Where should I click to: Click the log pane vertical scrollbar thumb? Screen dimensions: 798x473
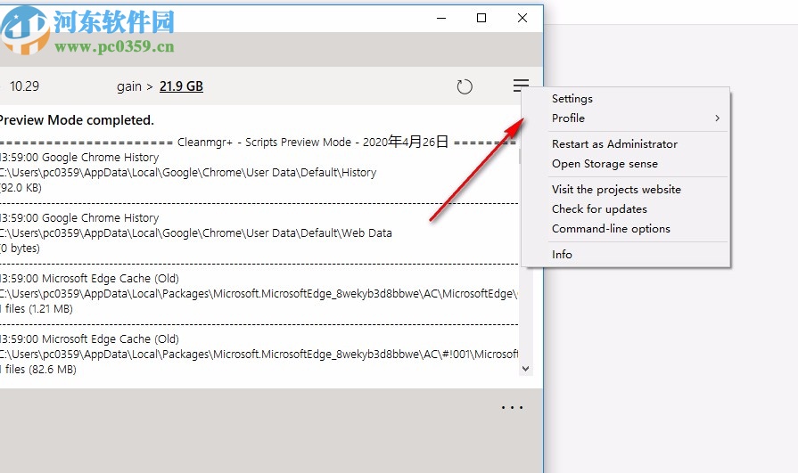click(x=520, y=156)
